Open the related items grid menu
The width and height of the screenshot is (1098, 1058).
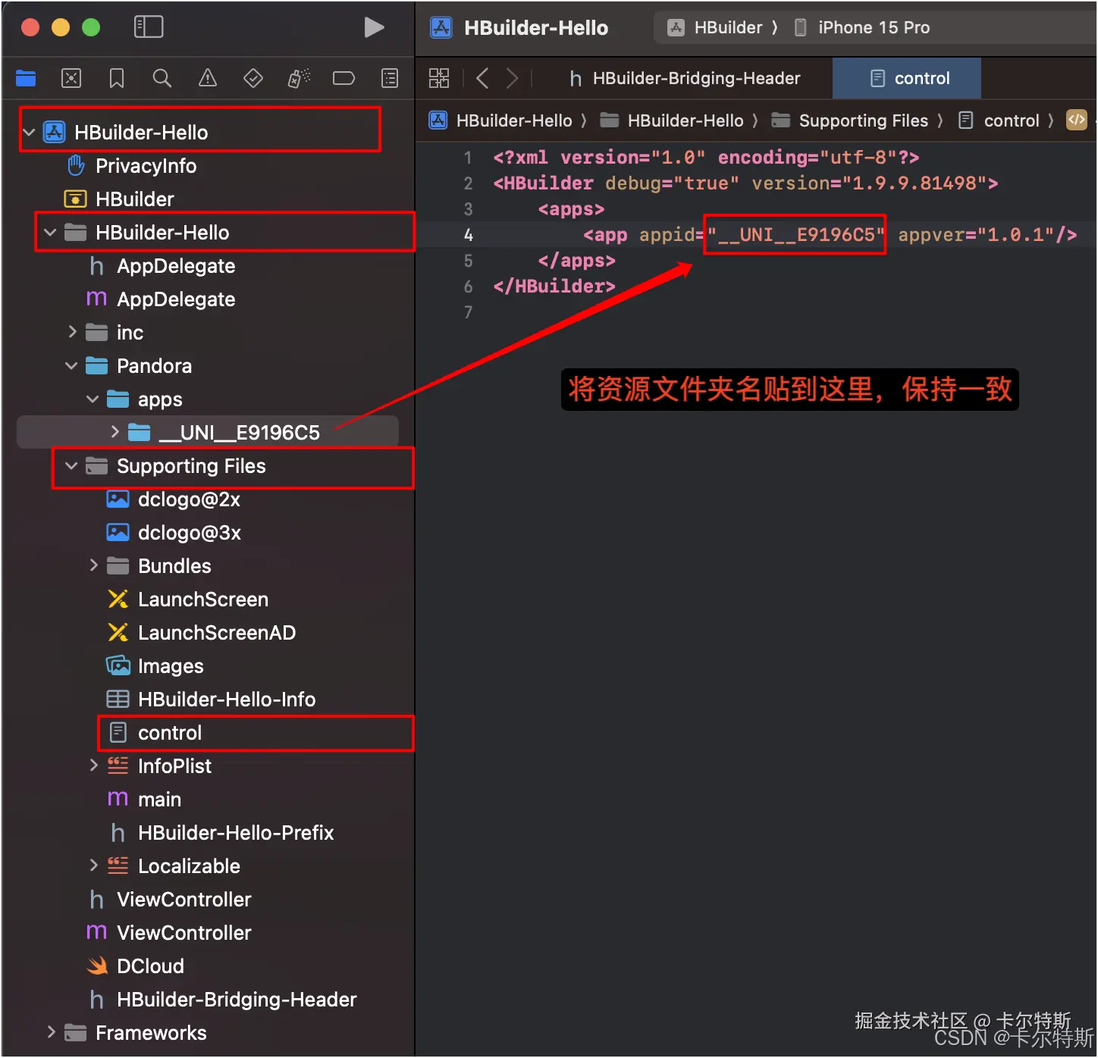point(439,78)
